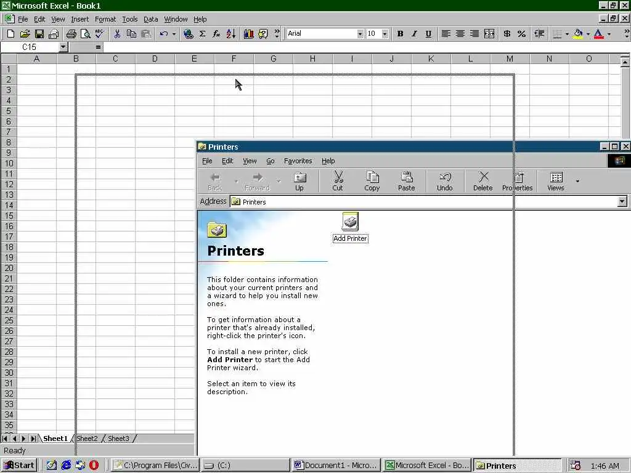
Task: Apply the red Font Color swatch
Action: 599,34
